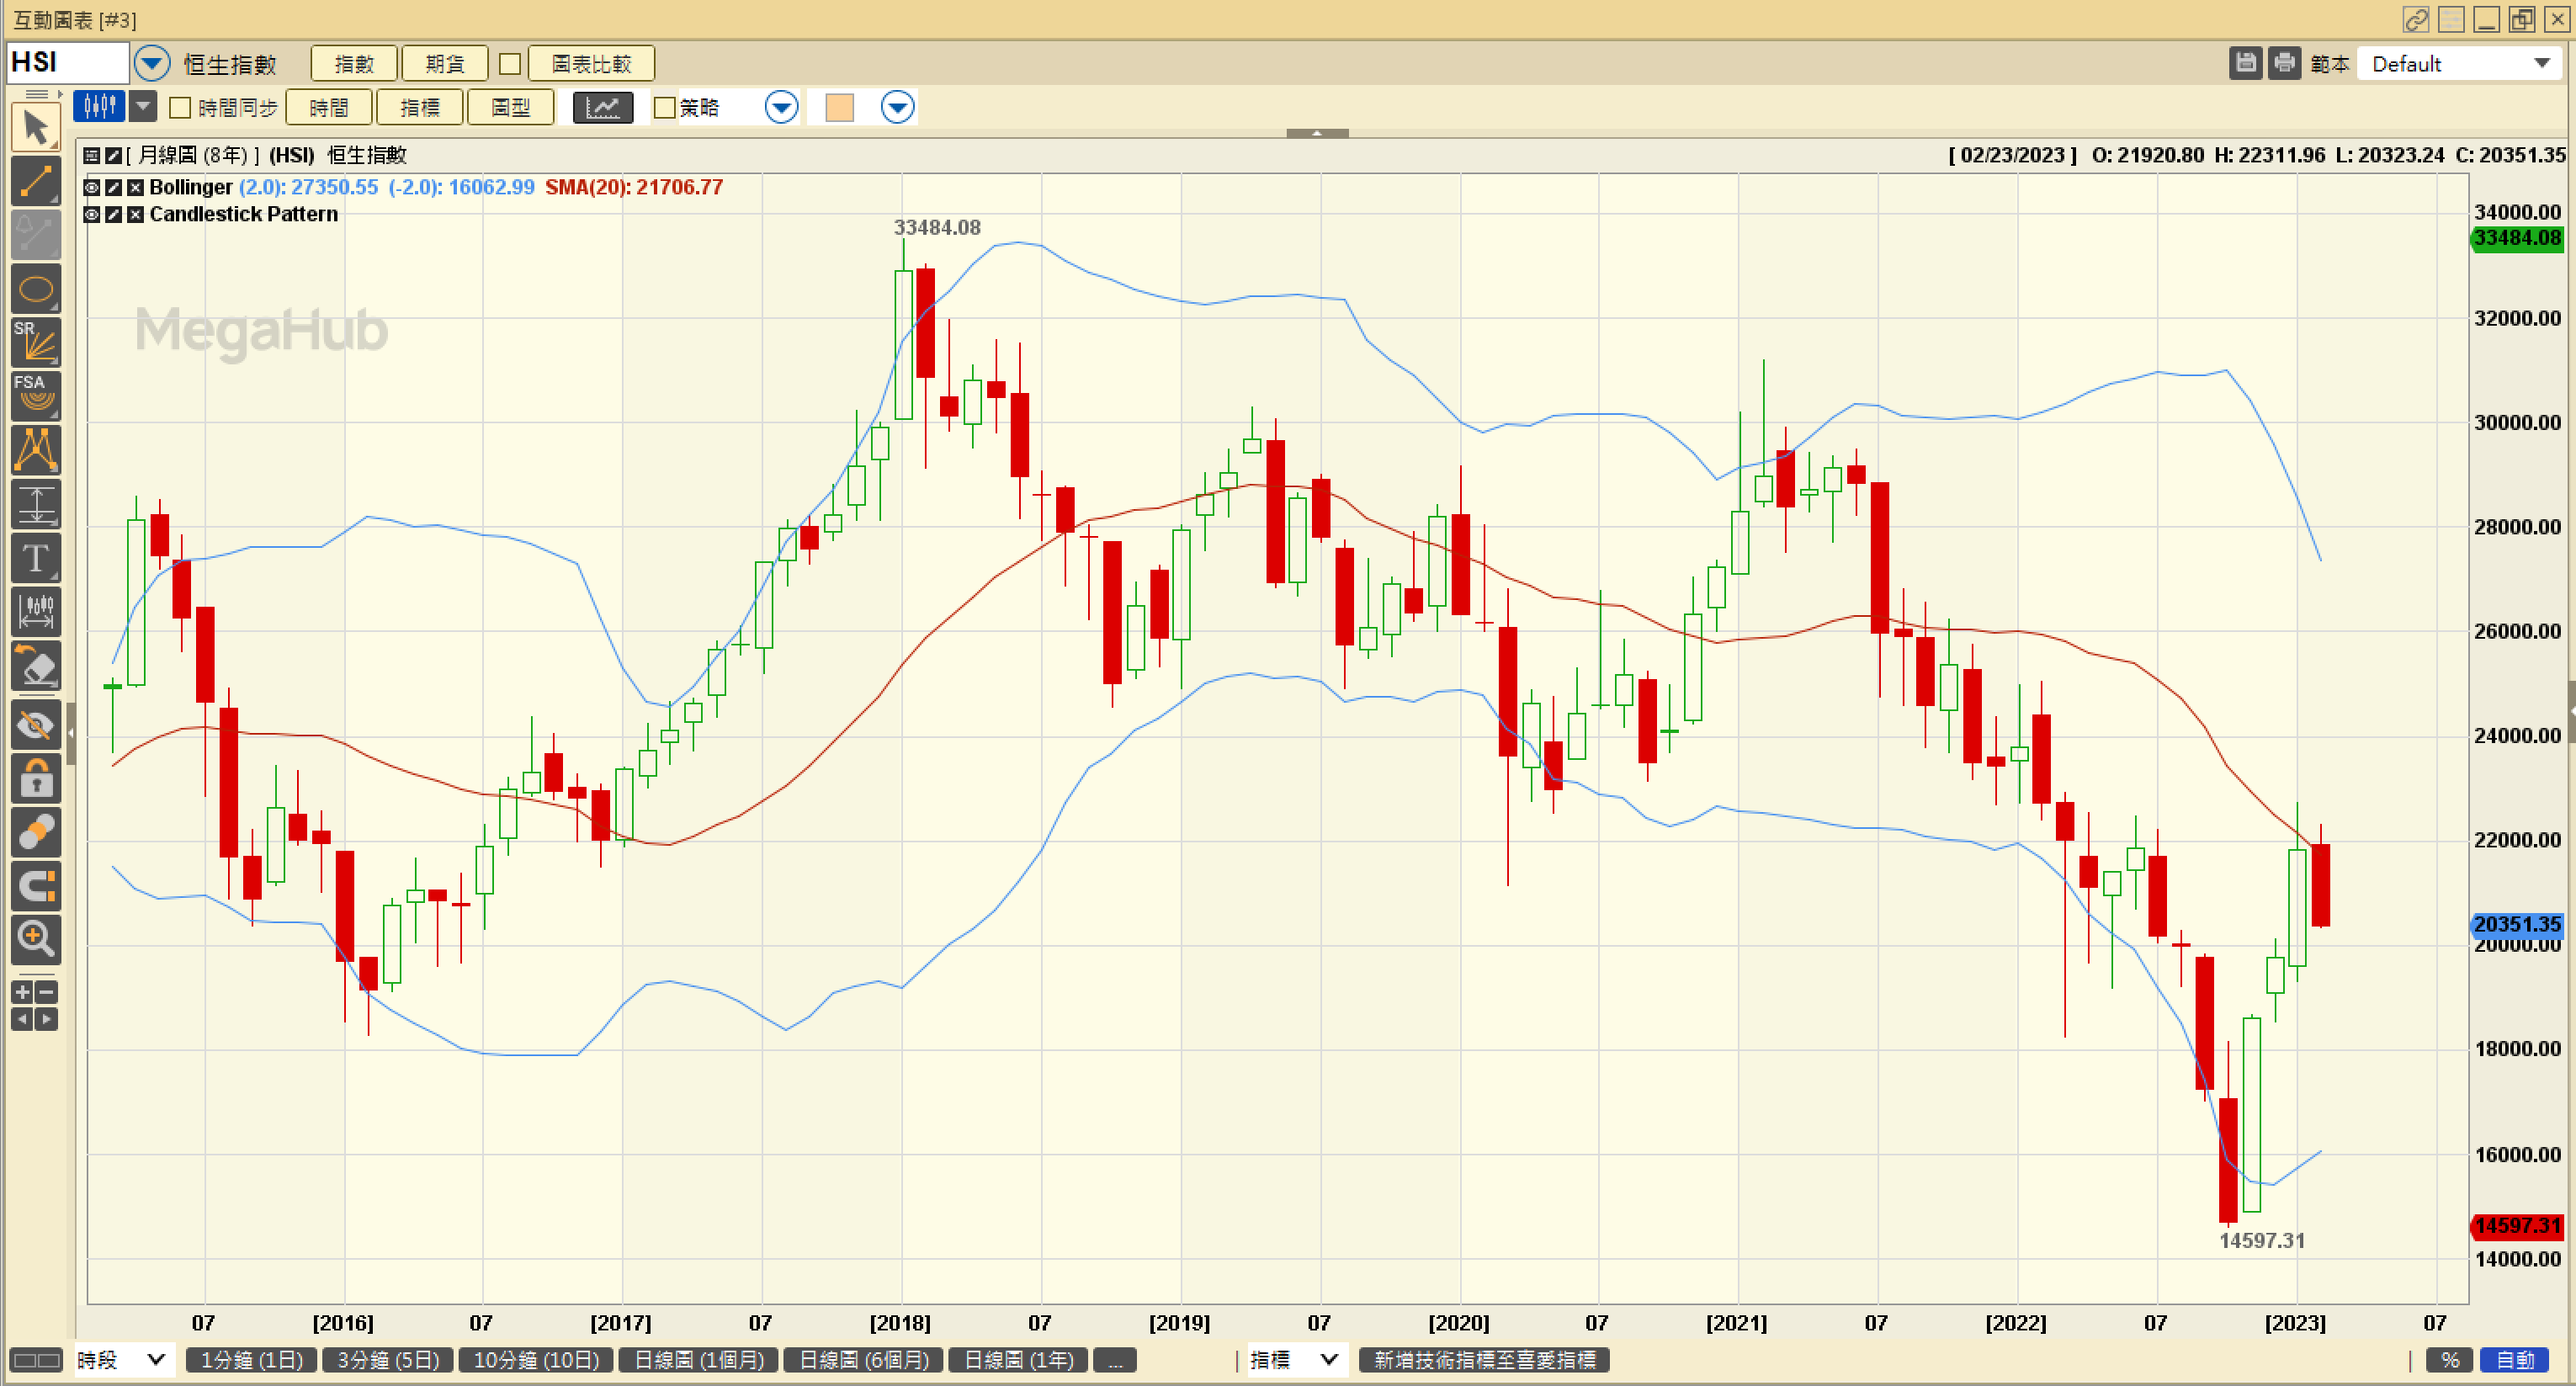Viewport: 2576px width, 1386px height.
Task: Open the 時段 period dropdown
Action: (x=120, y=1360)
